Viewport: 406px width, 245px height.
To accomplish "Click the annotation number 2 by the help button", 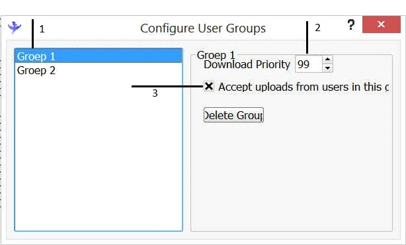I will (x=317, y=28).
